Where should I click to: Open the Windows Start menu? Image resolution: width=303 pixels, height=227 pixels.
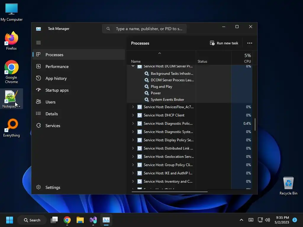pyautogui.click(x=9, y=220)
